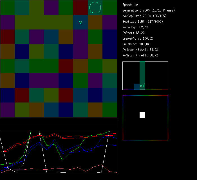This screenshot has height=180, width=197.
Task: Click the purple cell in the grid's bottom-left corner
Action: click(7, 110)
